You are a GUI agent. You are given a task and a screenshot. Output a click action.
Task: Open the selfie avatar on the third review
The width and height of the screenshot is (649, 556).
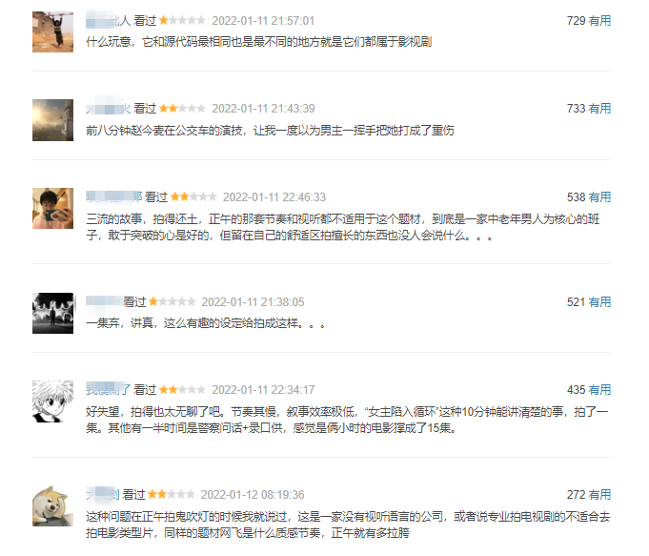pos(52,209)
